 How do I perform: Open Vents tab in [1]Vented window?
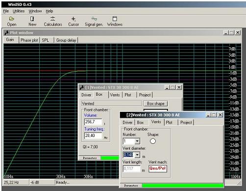(115, 95)
